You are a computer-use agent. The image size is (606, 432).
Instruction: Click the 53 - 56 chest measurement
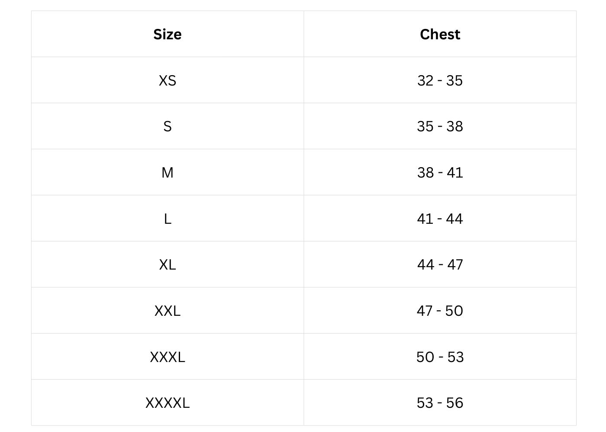(x=440, y=403)
